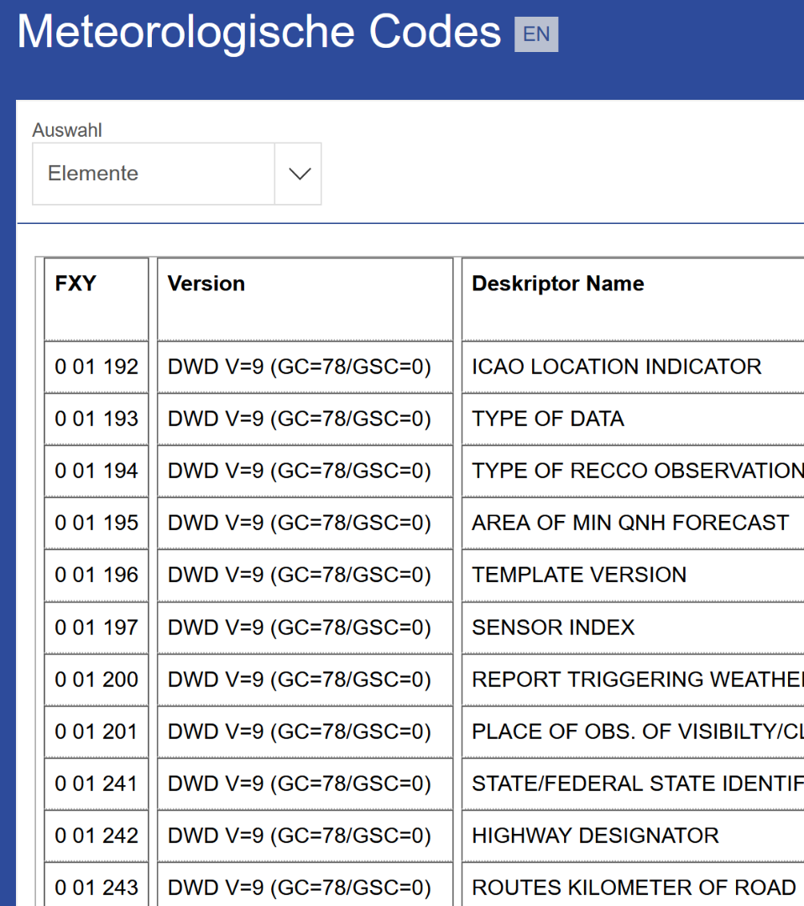The width and height of the screenshot is (804, 906).
Task: Click the TYPE OF RECCO OBSERVATION cell
Action: tap(636, 471)
